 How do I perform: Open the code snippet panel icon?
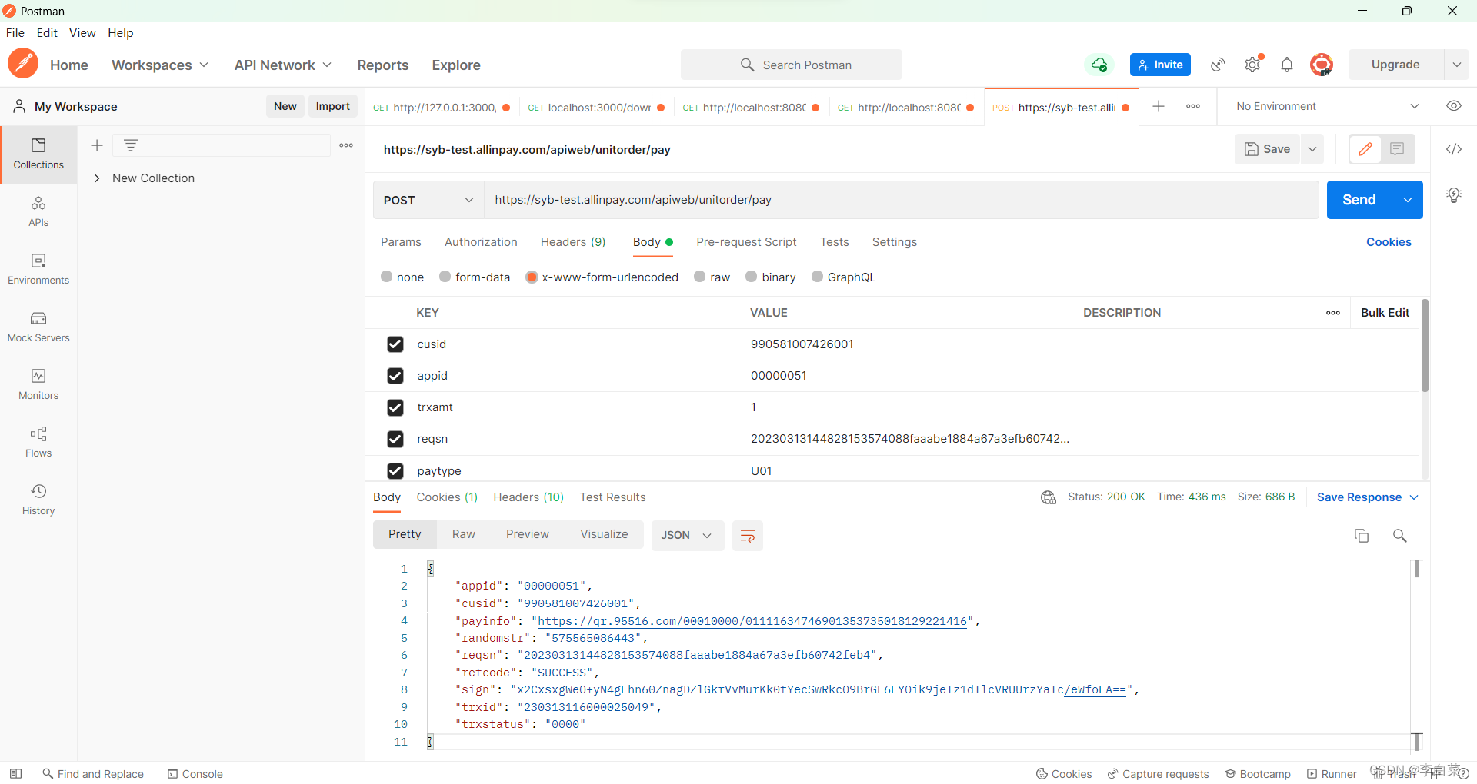click(1454, 149)
